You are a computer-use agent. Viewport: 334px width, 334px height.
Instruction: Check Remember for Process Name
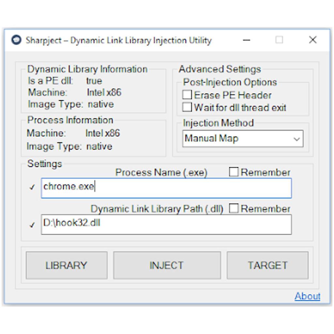pos(234,172)
